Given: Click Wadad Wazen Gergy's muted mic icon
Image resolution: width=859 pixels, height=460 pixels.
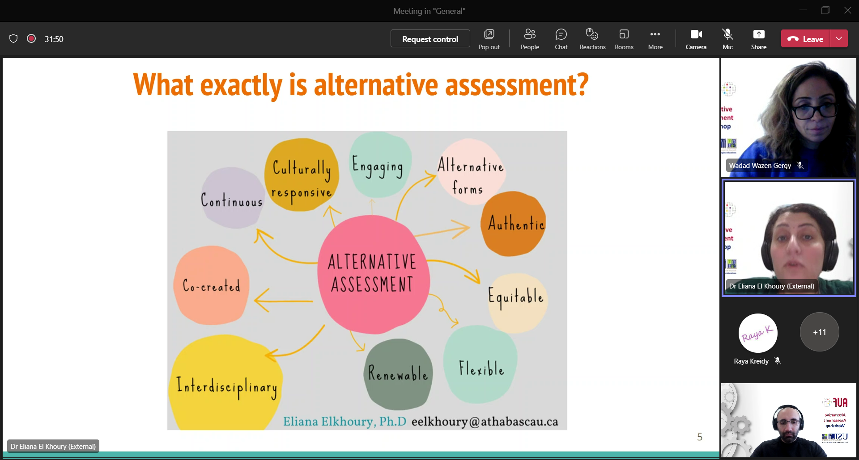Looking at the screenshot, I should (800, 166).
